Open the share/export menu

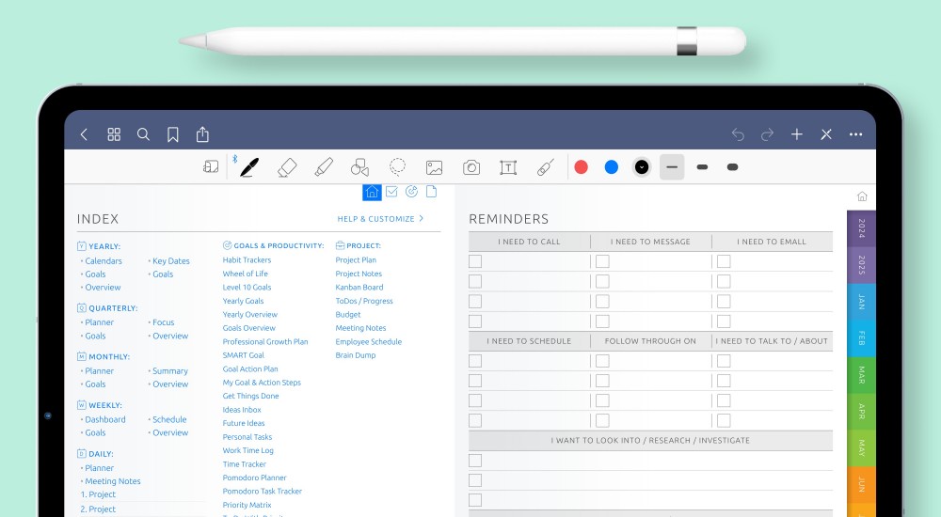click(203, 133)
